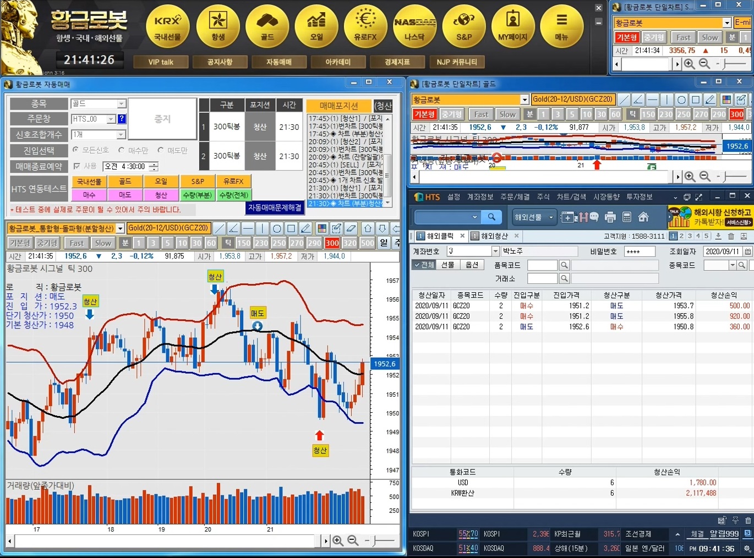The height and width of the screenshot is (558, 754).
Task: Toggle the 사용 checkbox for 매매종료예약
Action: tap(77, 166)
